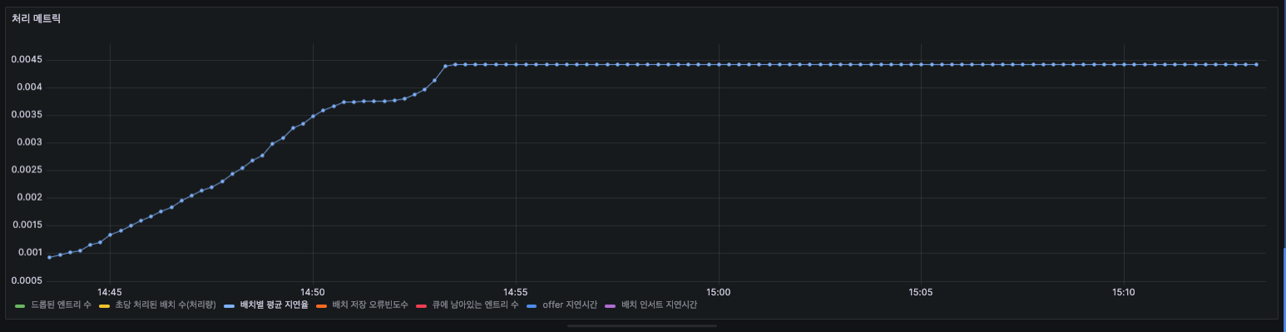The width and height of the screenshot is (1286, 332).
Task: Open the purple swatch for 배치 인서트 지연시간
Action: [611, 306]
